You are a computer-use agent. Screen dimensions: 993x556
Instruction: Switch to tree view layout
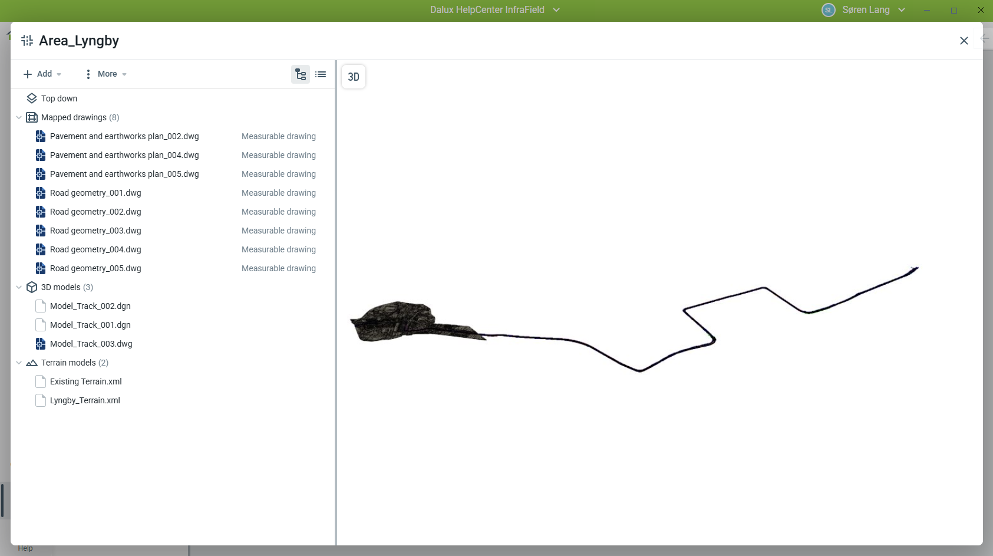301,74
